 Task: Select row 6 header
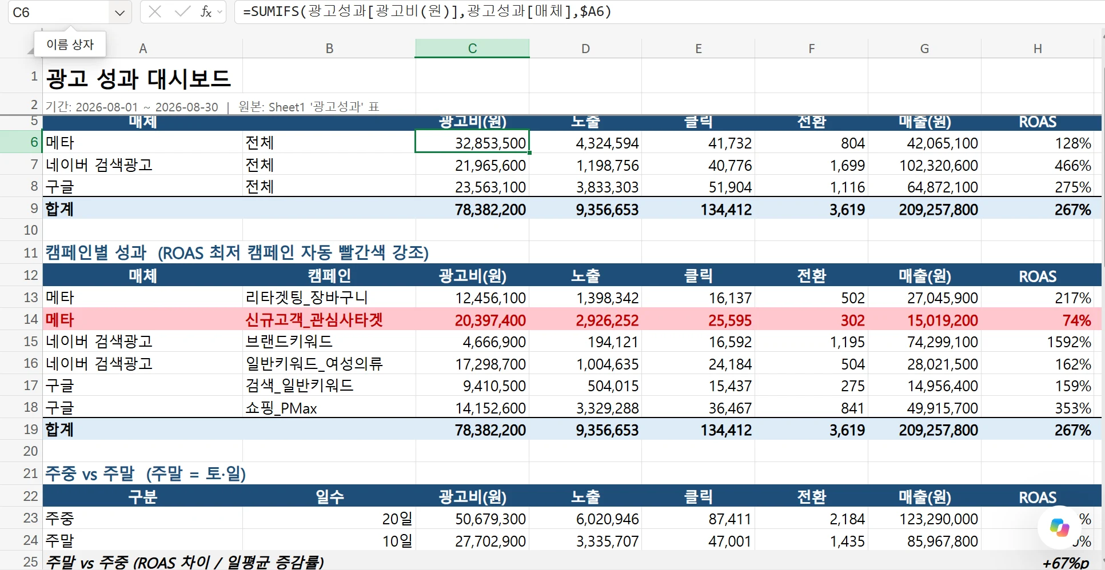(x=21, y=142)
